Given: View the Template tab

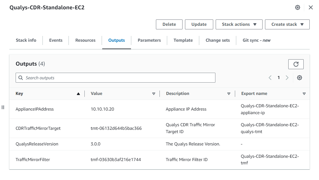Looking at the screenshot, I should click(183, 40).
